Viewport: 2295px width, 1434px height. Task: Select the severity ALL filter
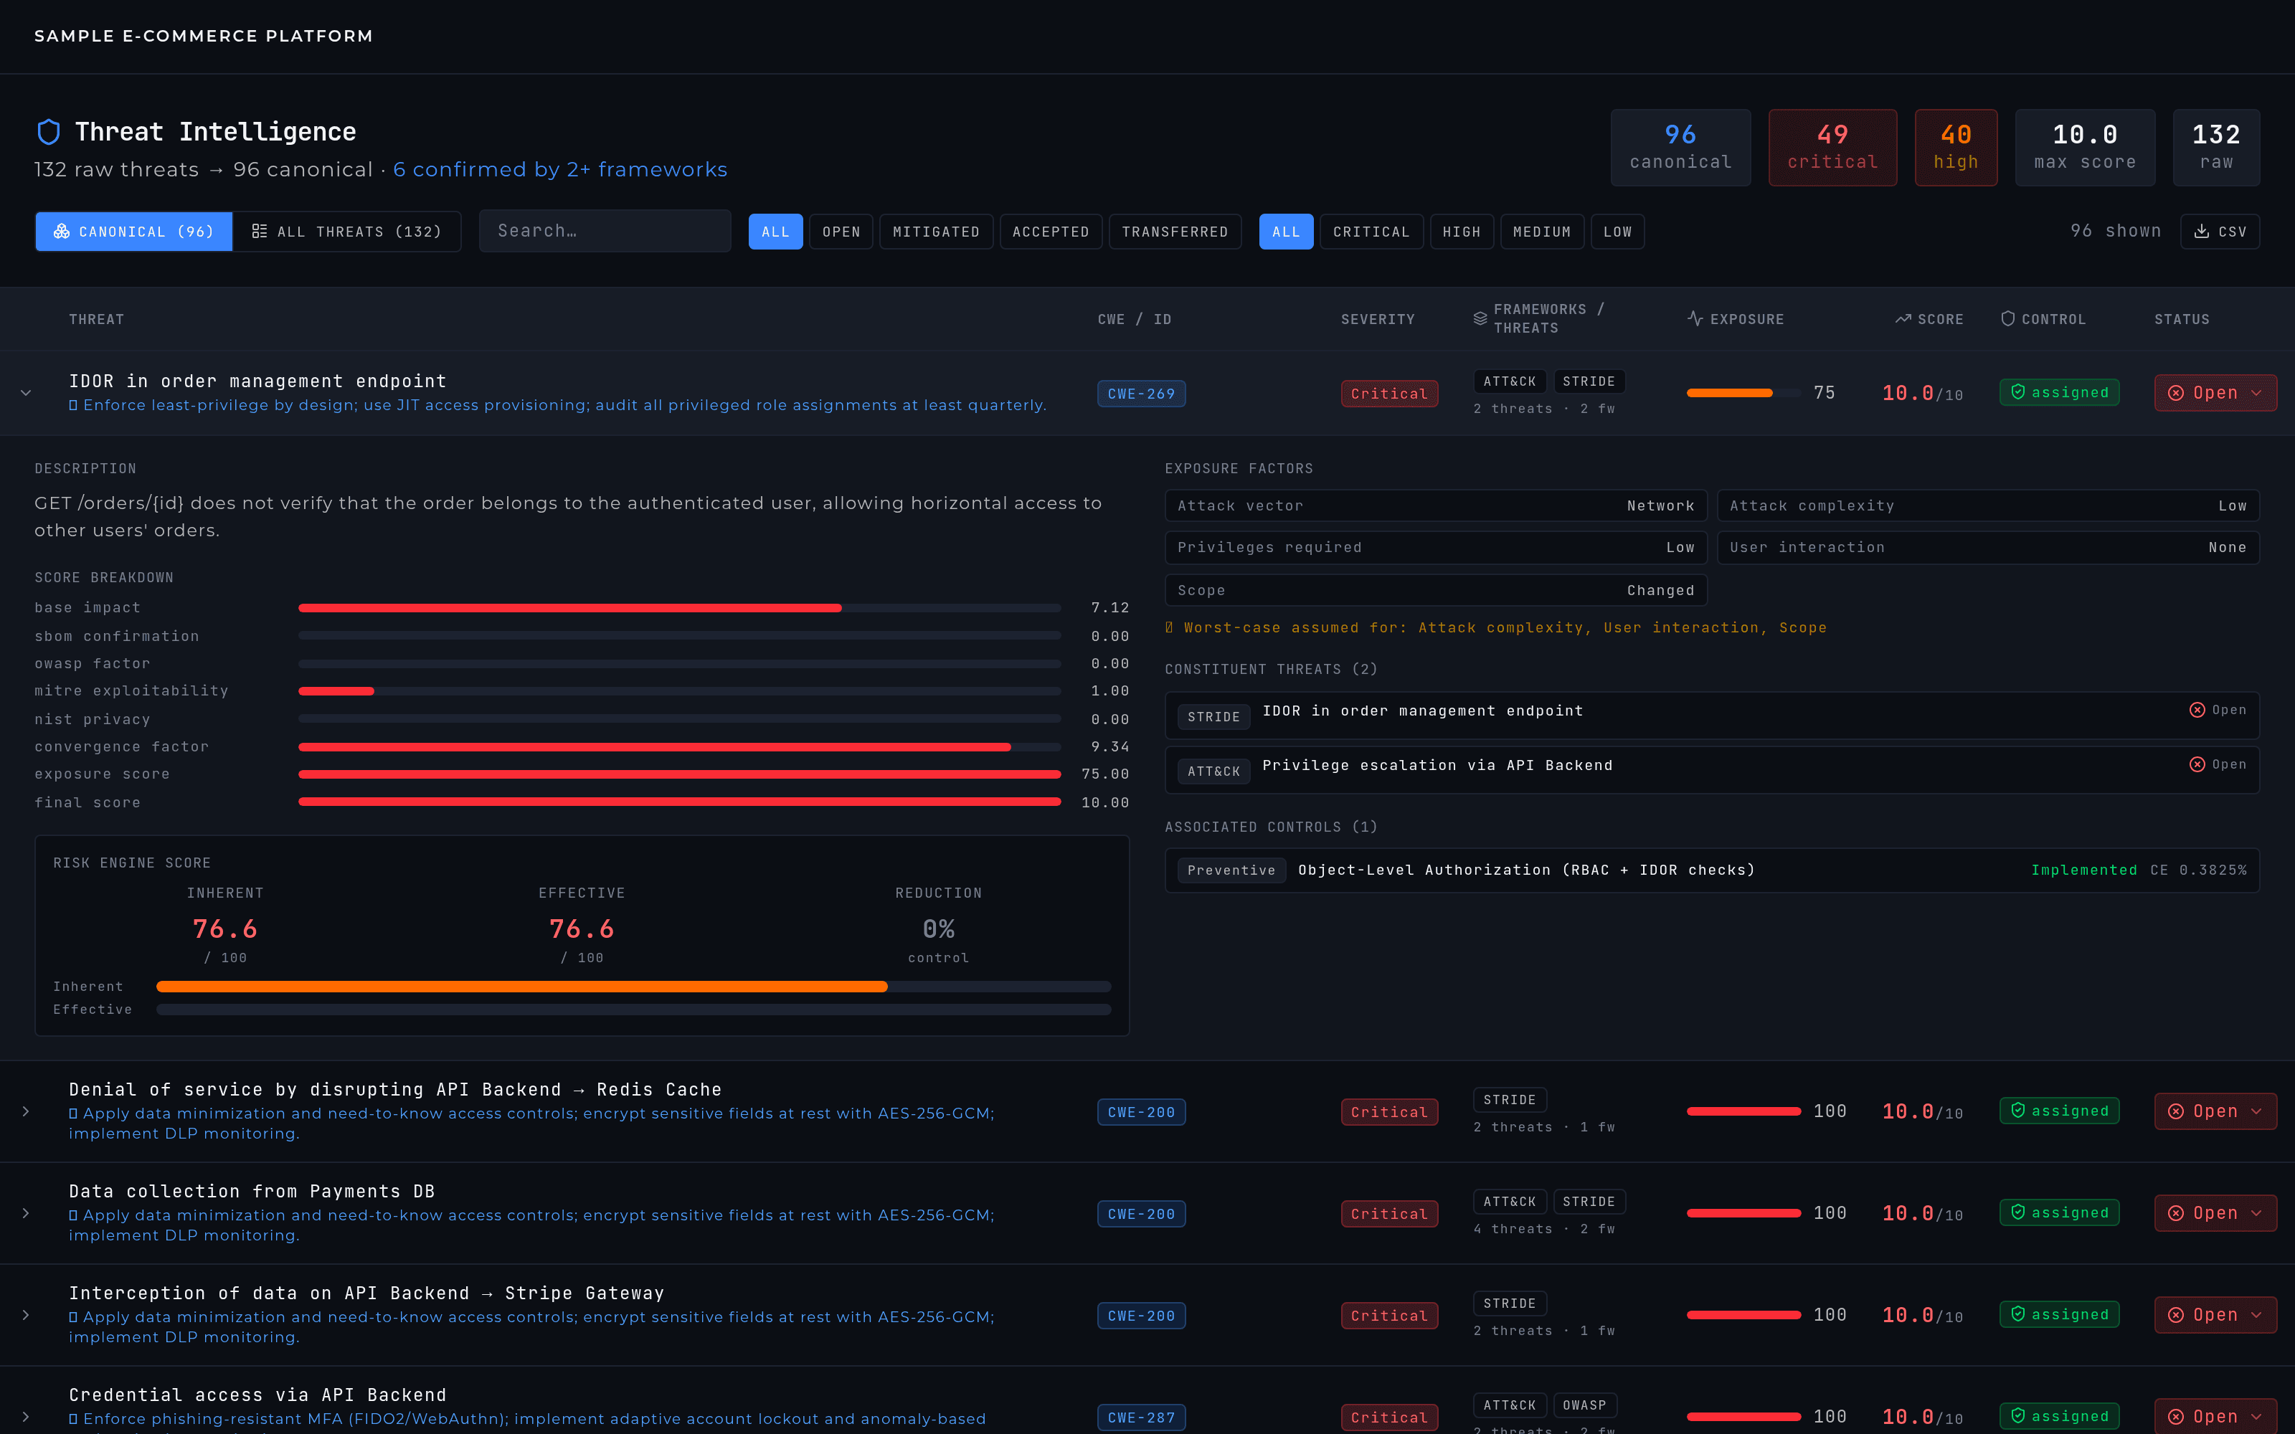coord(1286,232)
